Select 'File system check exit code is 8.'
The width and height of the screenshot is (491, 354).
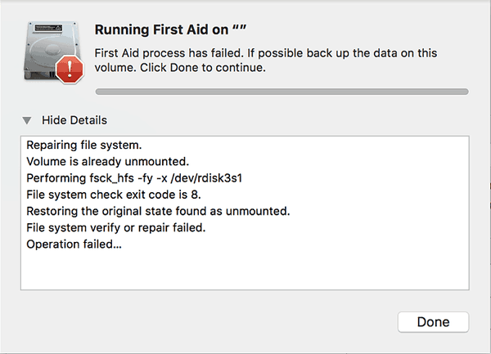(114, 195)
